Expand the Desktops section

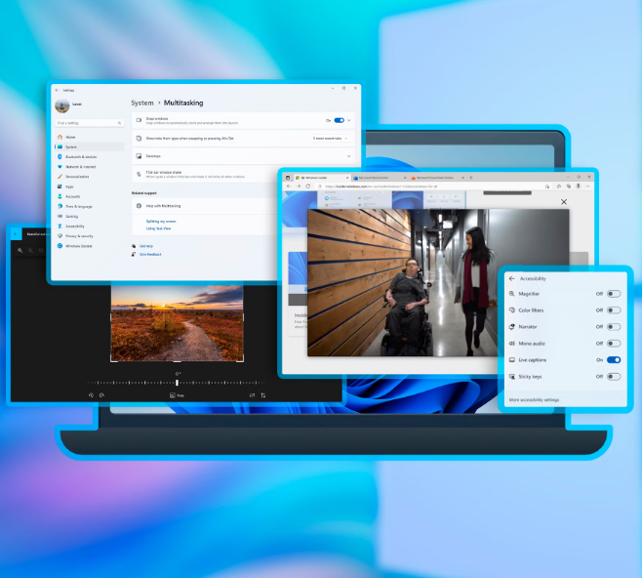point(242,156)
